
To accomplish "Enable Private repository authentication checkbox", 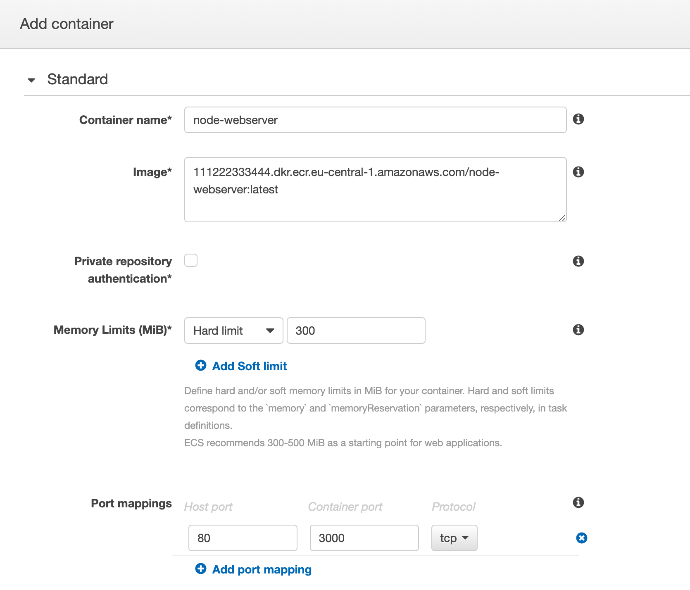I will click(191, 261).
